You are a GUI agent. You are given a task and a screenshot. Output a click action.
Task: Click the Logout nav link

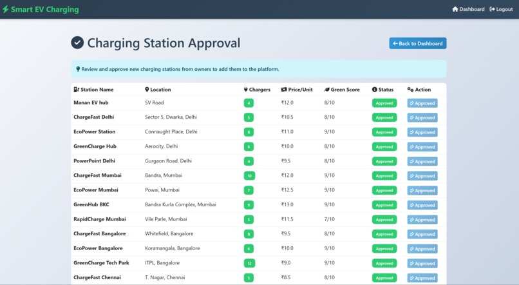501,9
